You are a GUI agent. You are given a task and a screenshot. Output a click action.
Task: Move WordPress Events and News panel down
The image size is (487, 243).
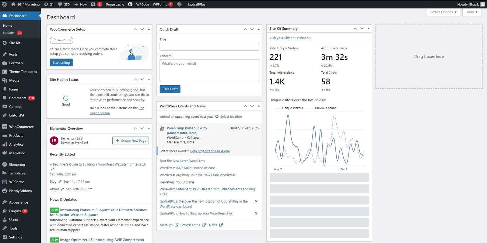[252, 106]
